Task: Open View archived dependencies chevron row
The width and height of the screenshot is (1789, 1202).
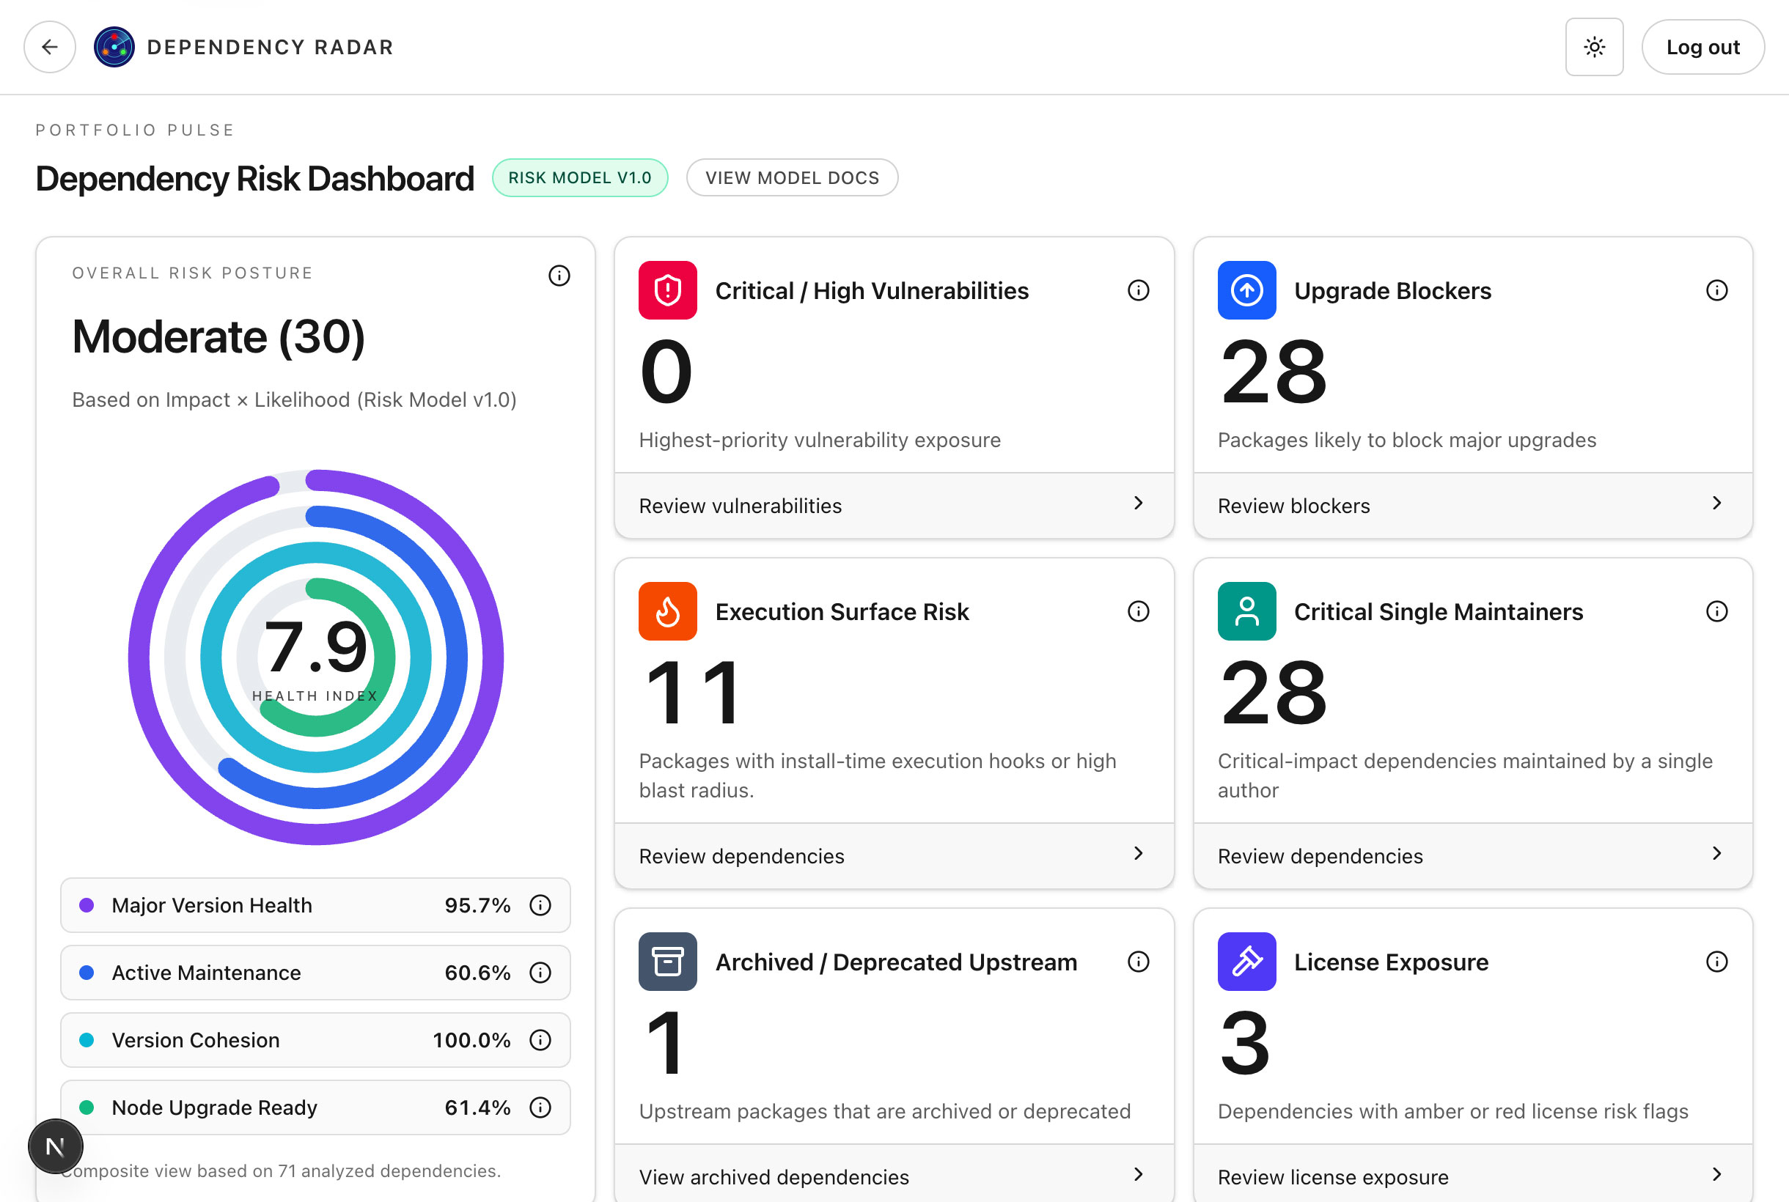Action: click(893, 1176)
